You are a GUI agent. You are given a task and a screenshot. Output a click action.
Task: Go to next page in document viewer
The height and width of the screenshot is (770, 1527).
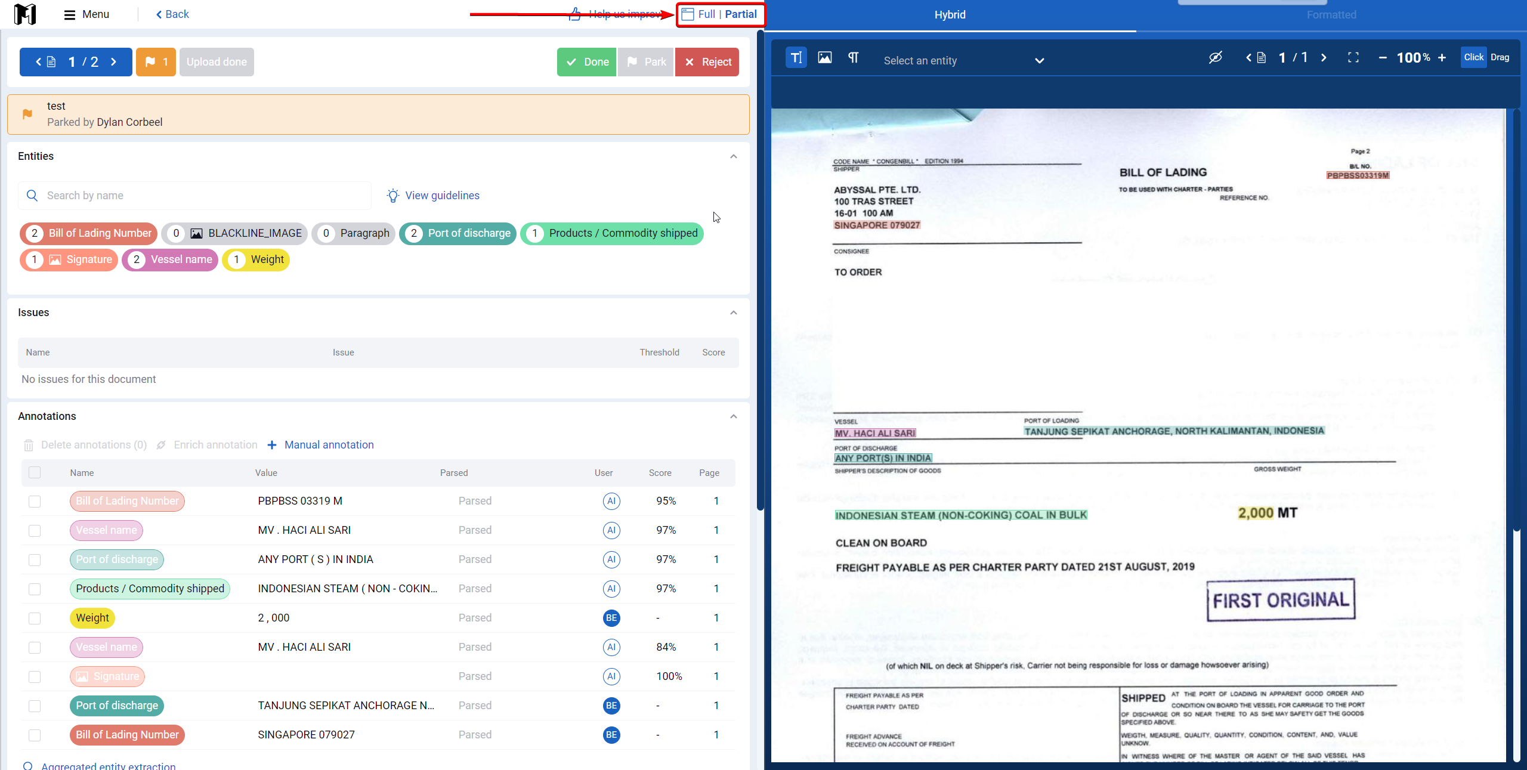click(x=1324, y=58)
